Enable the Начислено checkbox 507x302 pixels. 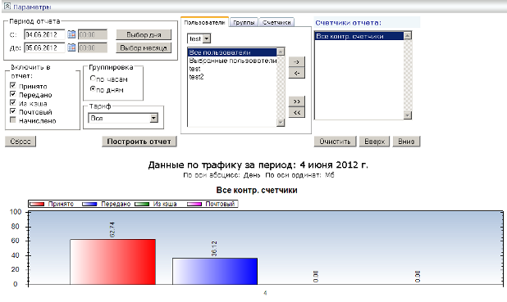tap(13, 120)
